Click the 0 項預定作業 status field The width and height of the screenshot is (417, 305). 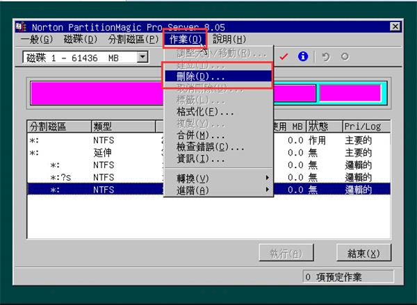click(x=348, y=277)
